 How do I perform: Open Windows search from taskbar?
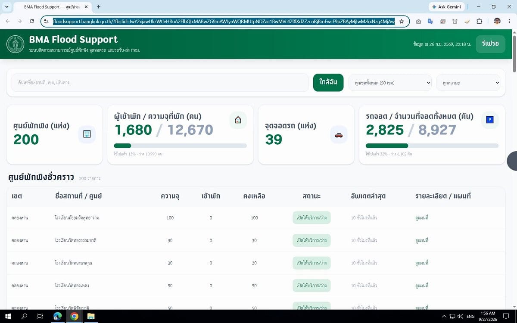click(25, 317)
